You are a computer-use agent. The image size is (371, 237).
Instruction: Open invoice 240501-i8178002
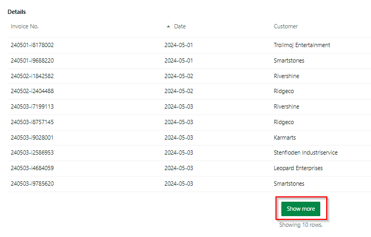click(x=32, y=45)
